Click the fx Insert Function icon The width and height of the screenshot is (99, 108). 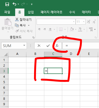57,46
